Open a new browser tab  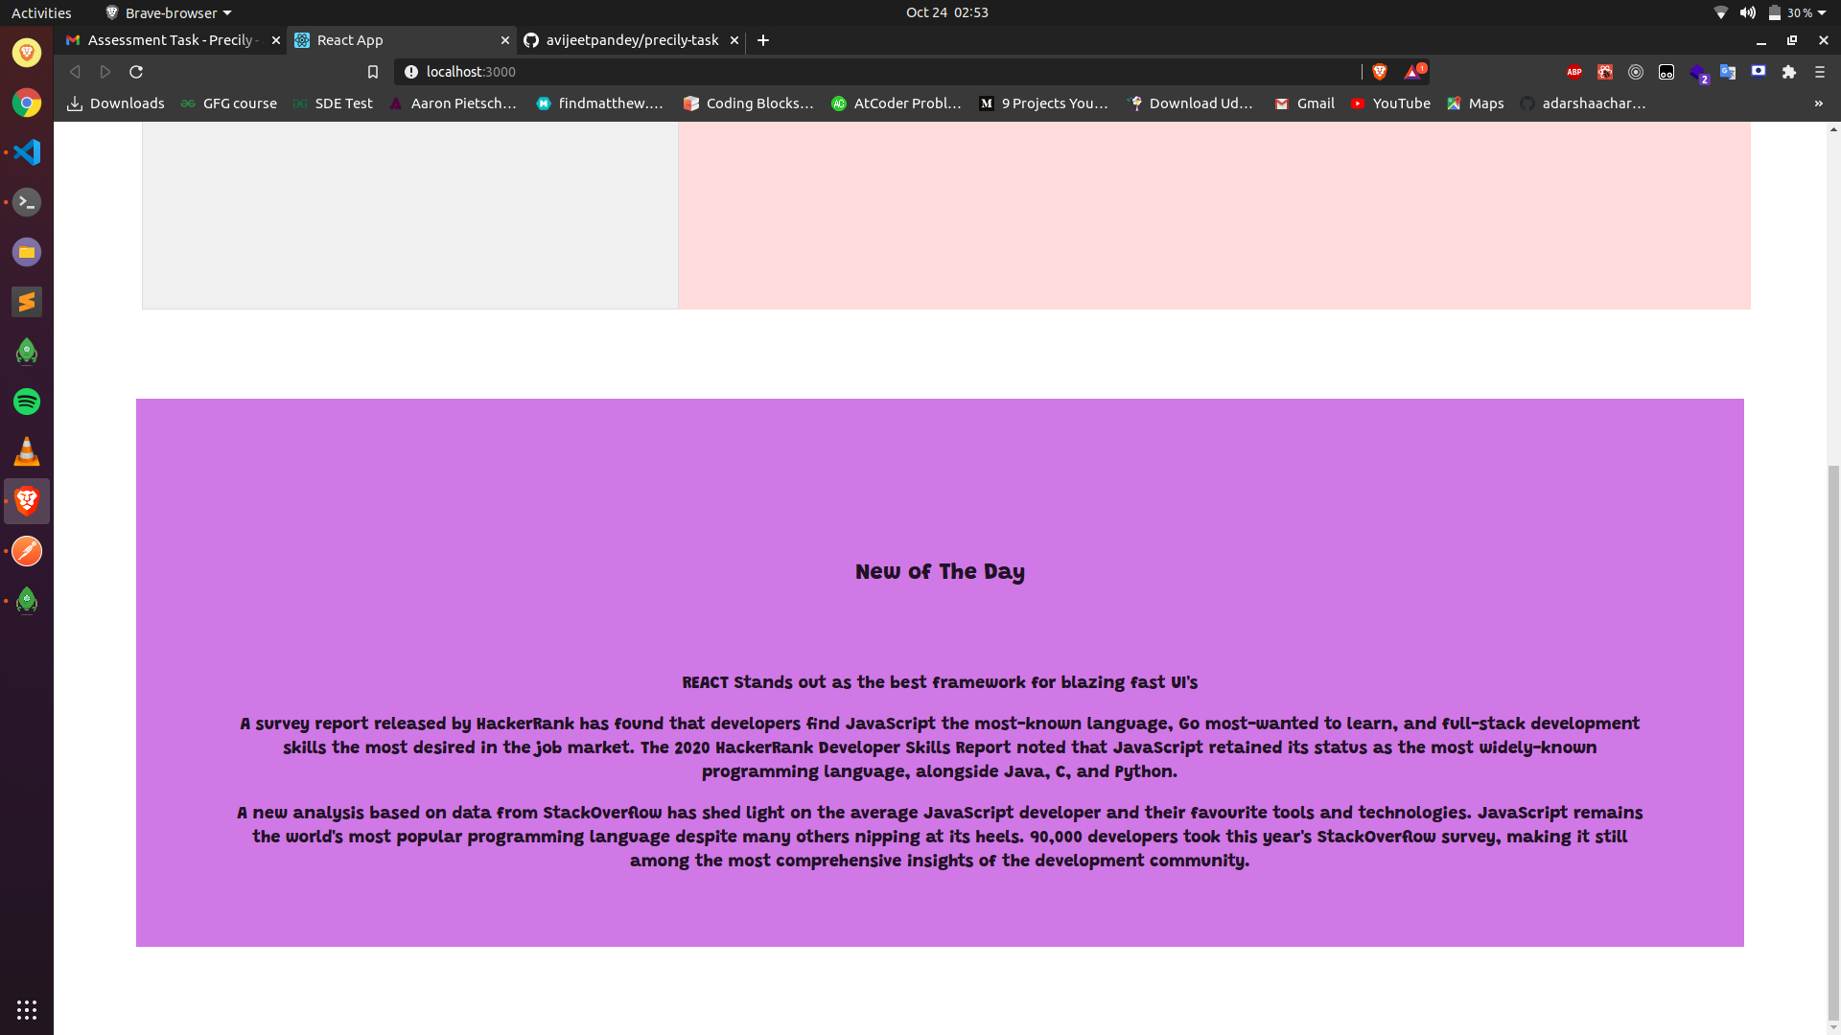pyautogui.click(x=763, y=40)
